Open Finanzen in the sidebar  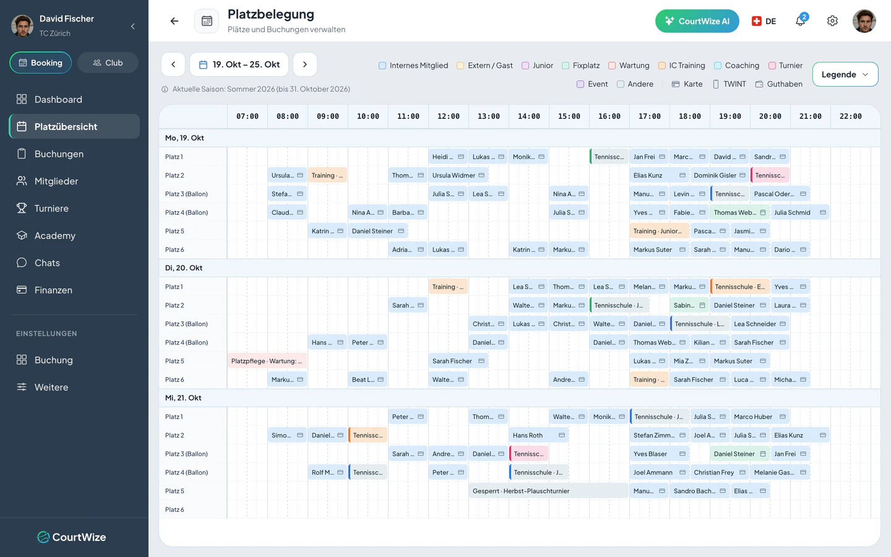click(x=74, y=290)
